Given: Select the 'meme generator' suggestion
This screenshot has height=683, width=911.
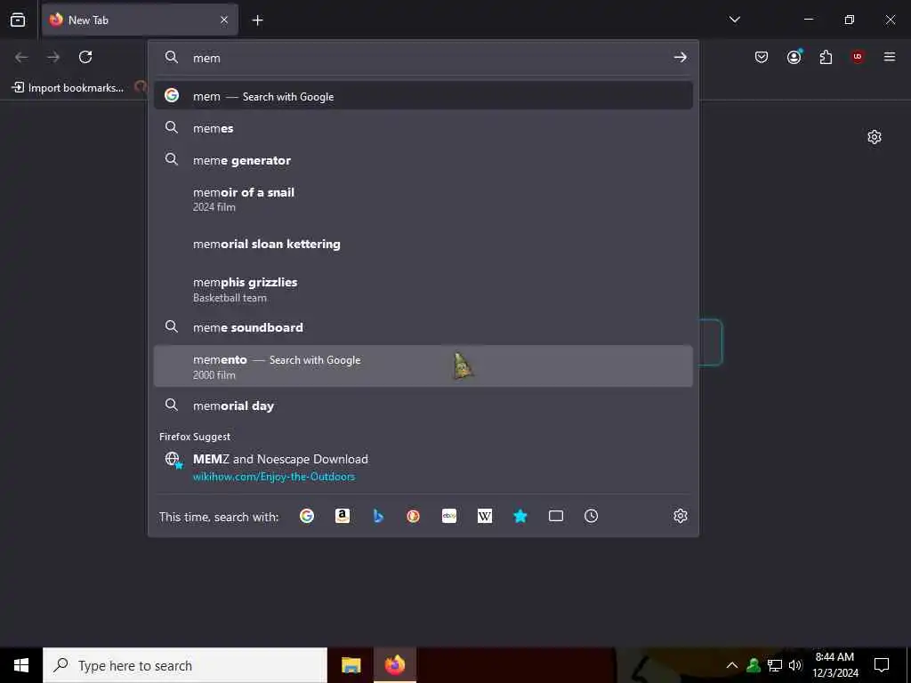Looking at the screenshot, I should [x=423, y=160].
